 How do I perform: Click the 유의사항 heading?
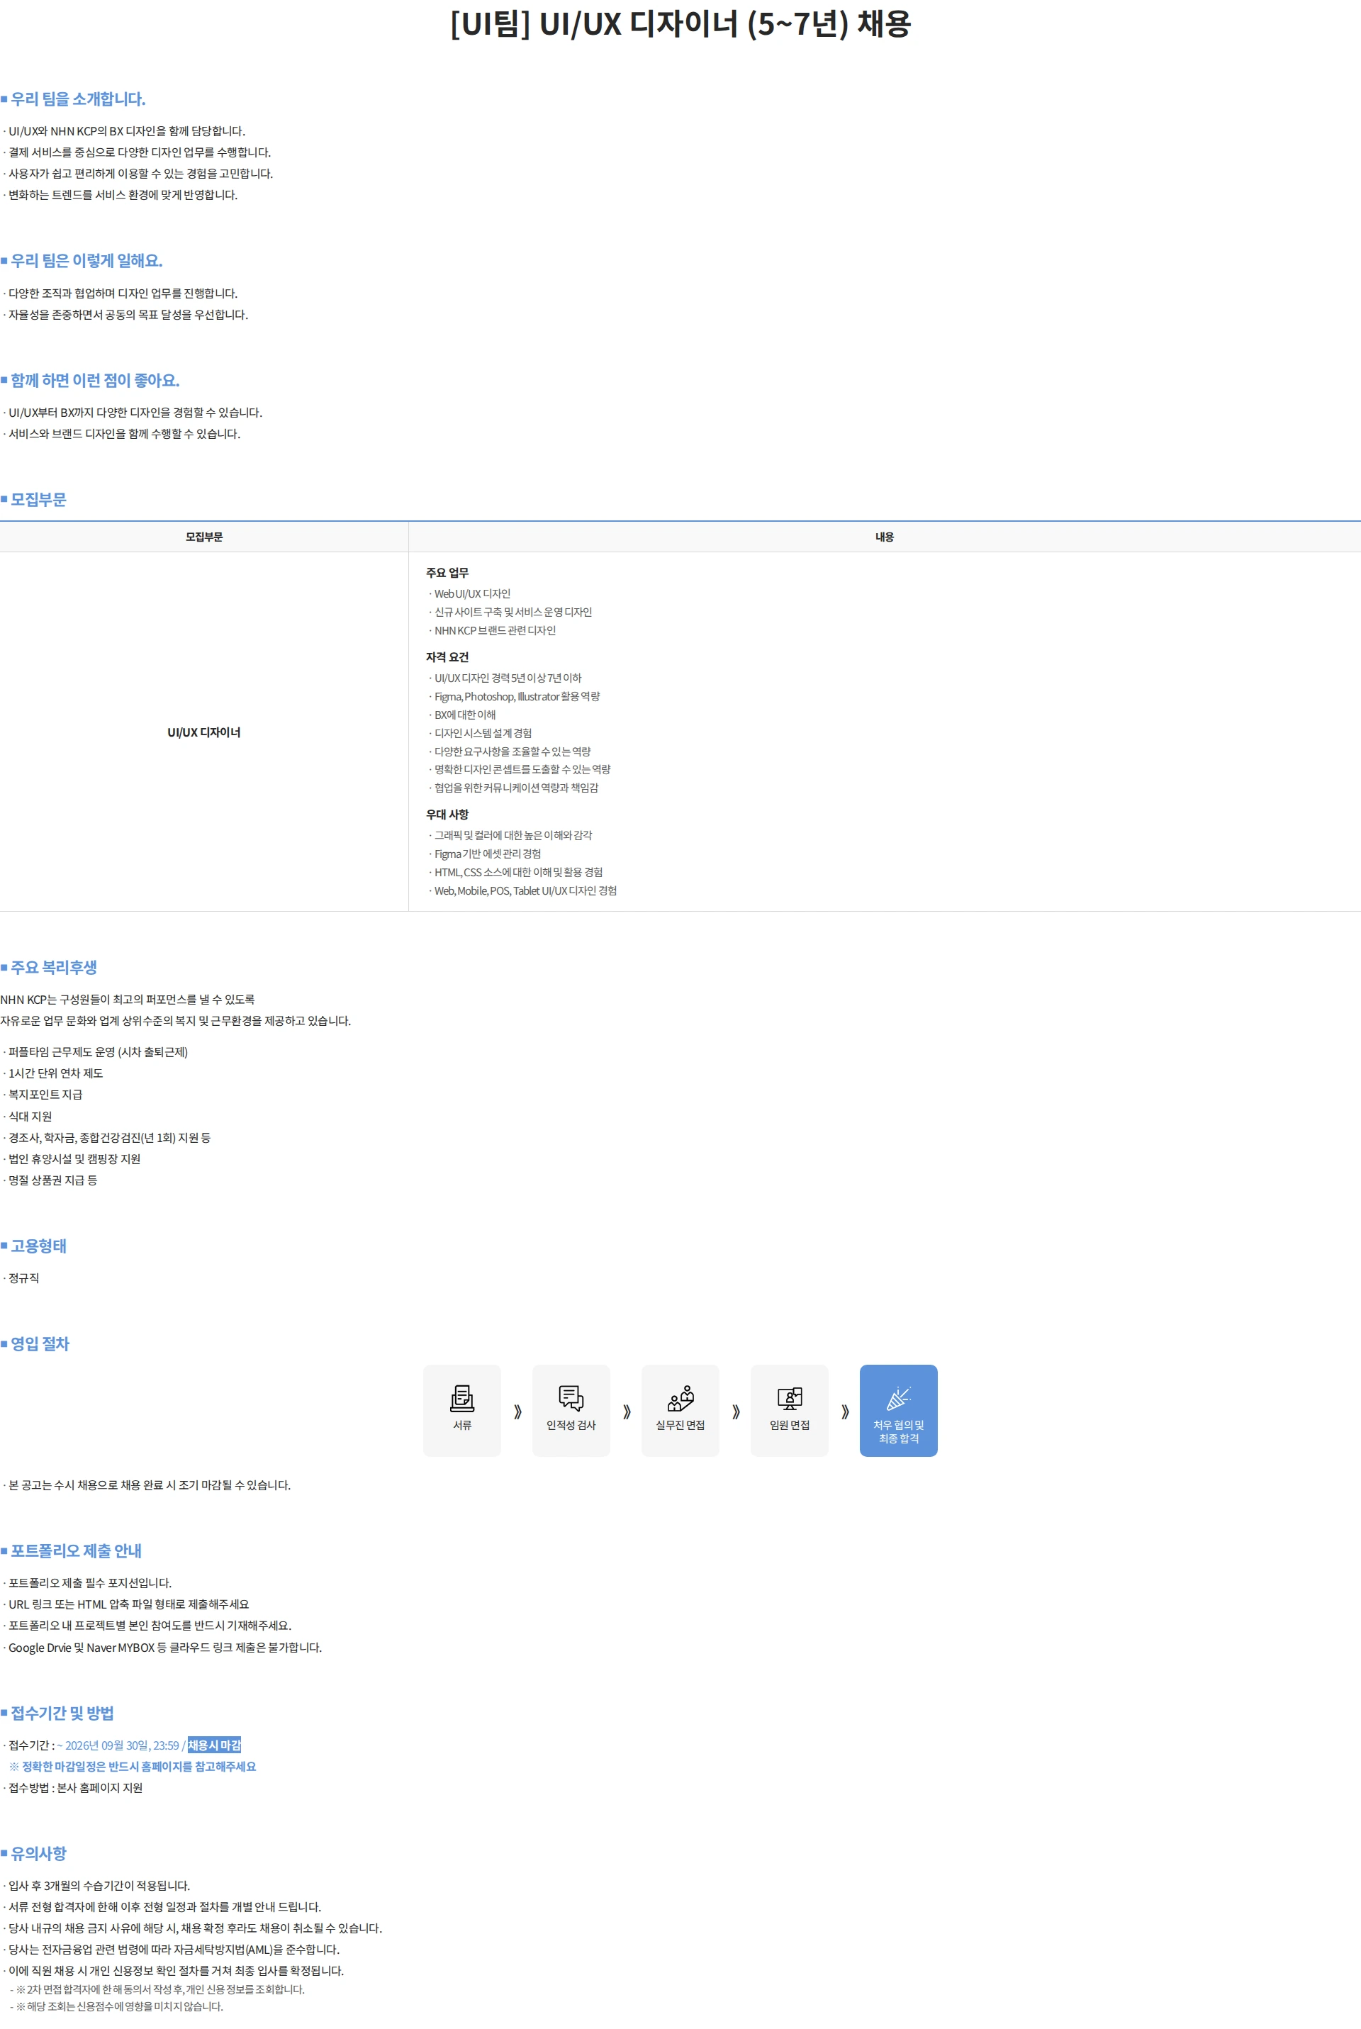click(x=38, y=1853)
